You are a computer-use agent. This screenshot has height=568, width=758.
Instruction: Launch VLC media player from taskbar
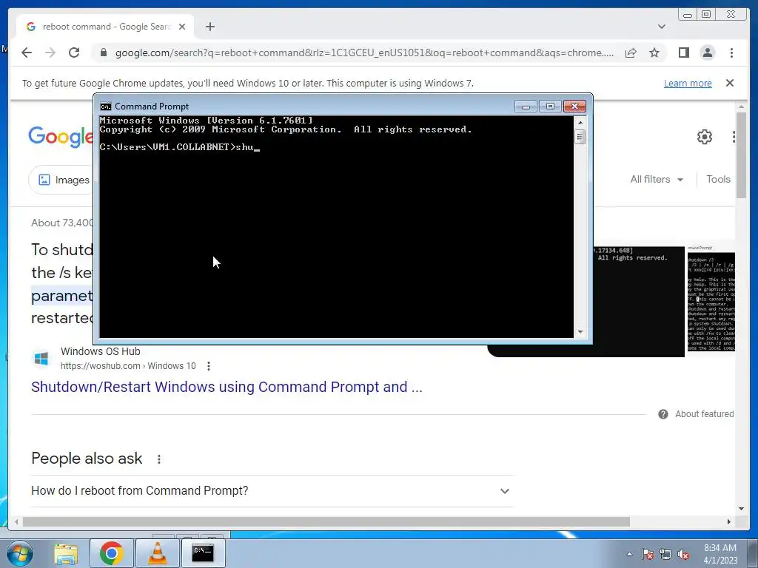(x=157, y=553)
